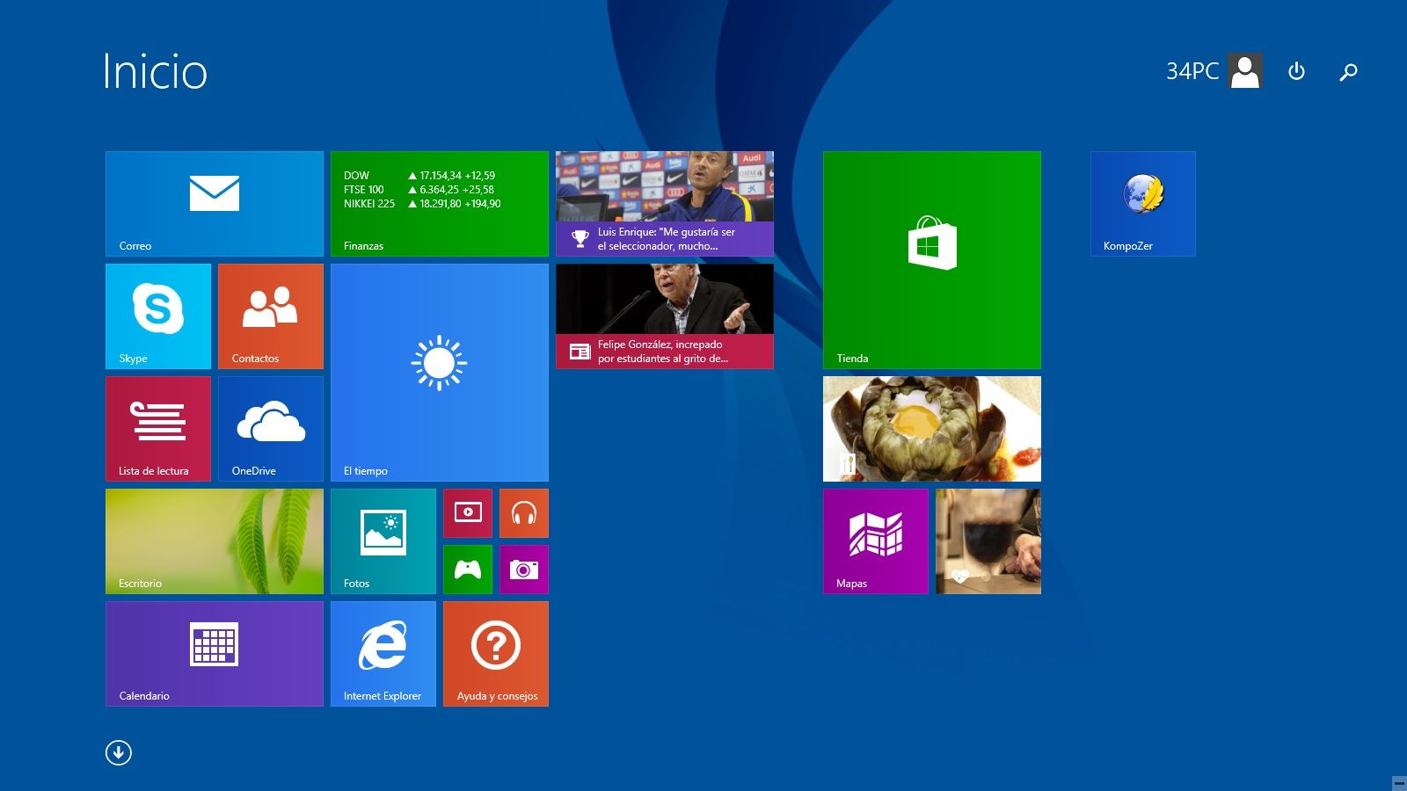Image resolution: width=1407 pixels, height=791 pixels.
Task: Open the Contactos people tile
Action: click(270, 316)
